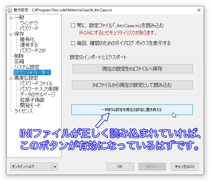The height and width of the screenshot is (181, 210).
Task: Open パスワードファイル settings page
Action: [x=36, y=83]
